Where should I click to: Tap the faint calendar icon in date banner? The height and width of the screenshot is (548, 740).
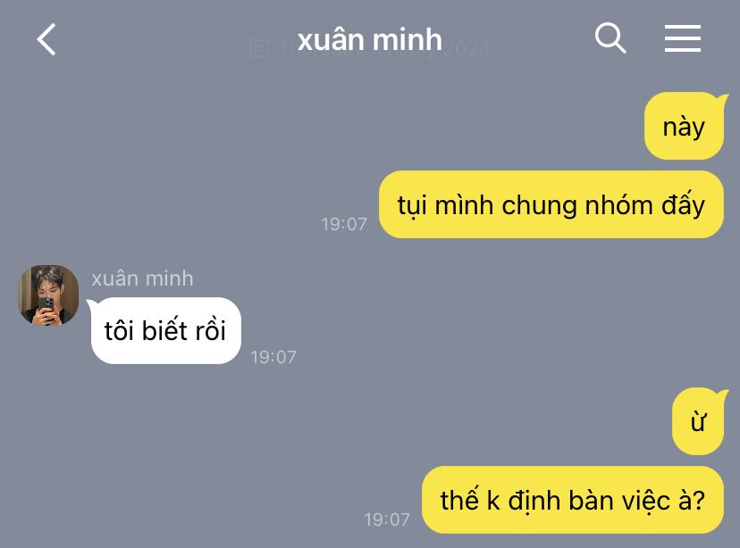point(258,47)
